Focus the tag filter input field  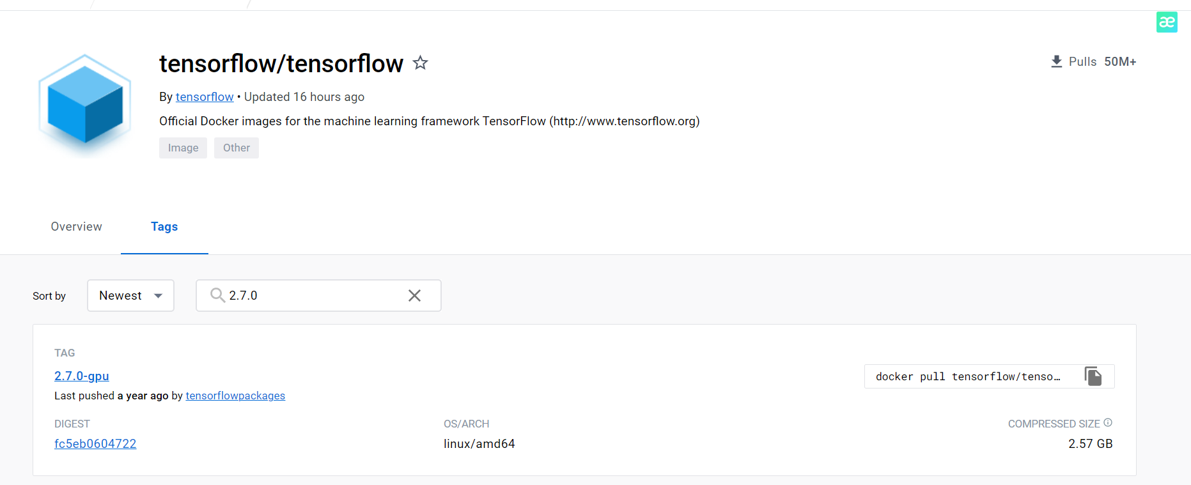click(318, 295)
